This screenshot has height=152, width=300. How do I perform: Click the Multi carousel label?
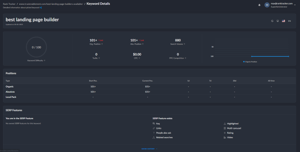234,128
